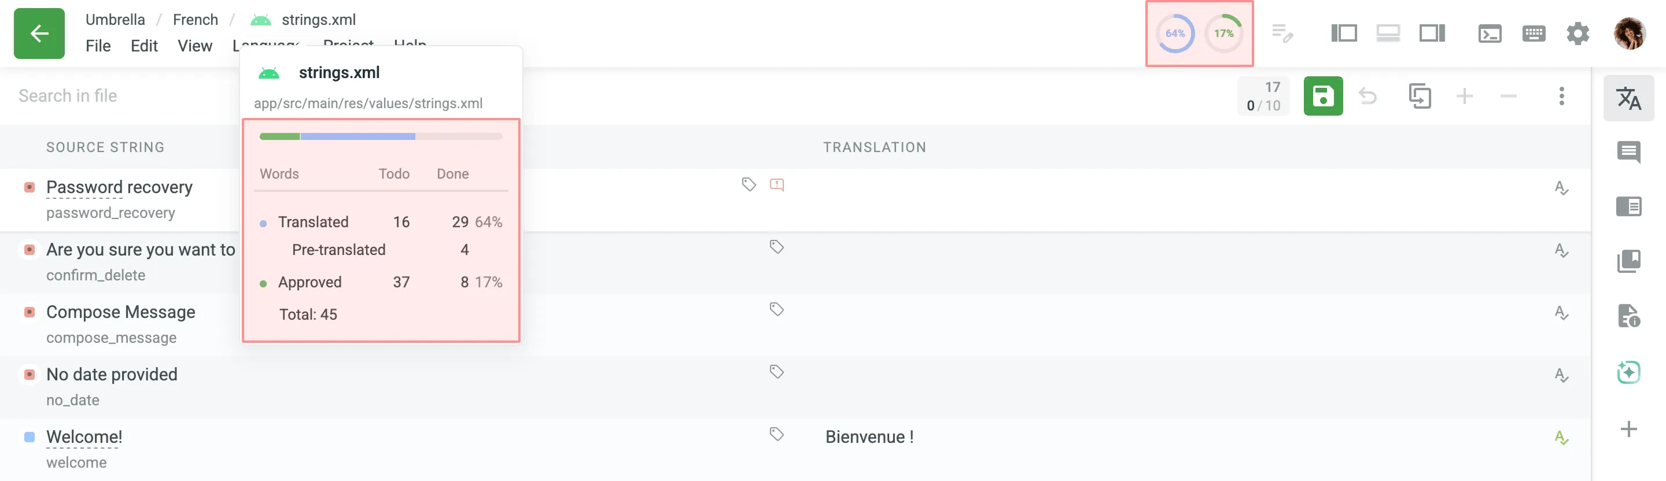Click the Search in file input field

(67, 96)
